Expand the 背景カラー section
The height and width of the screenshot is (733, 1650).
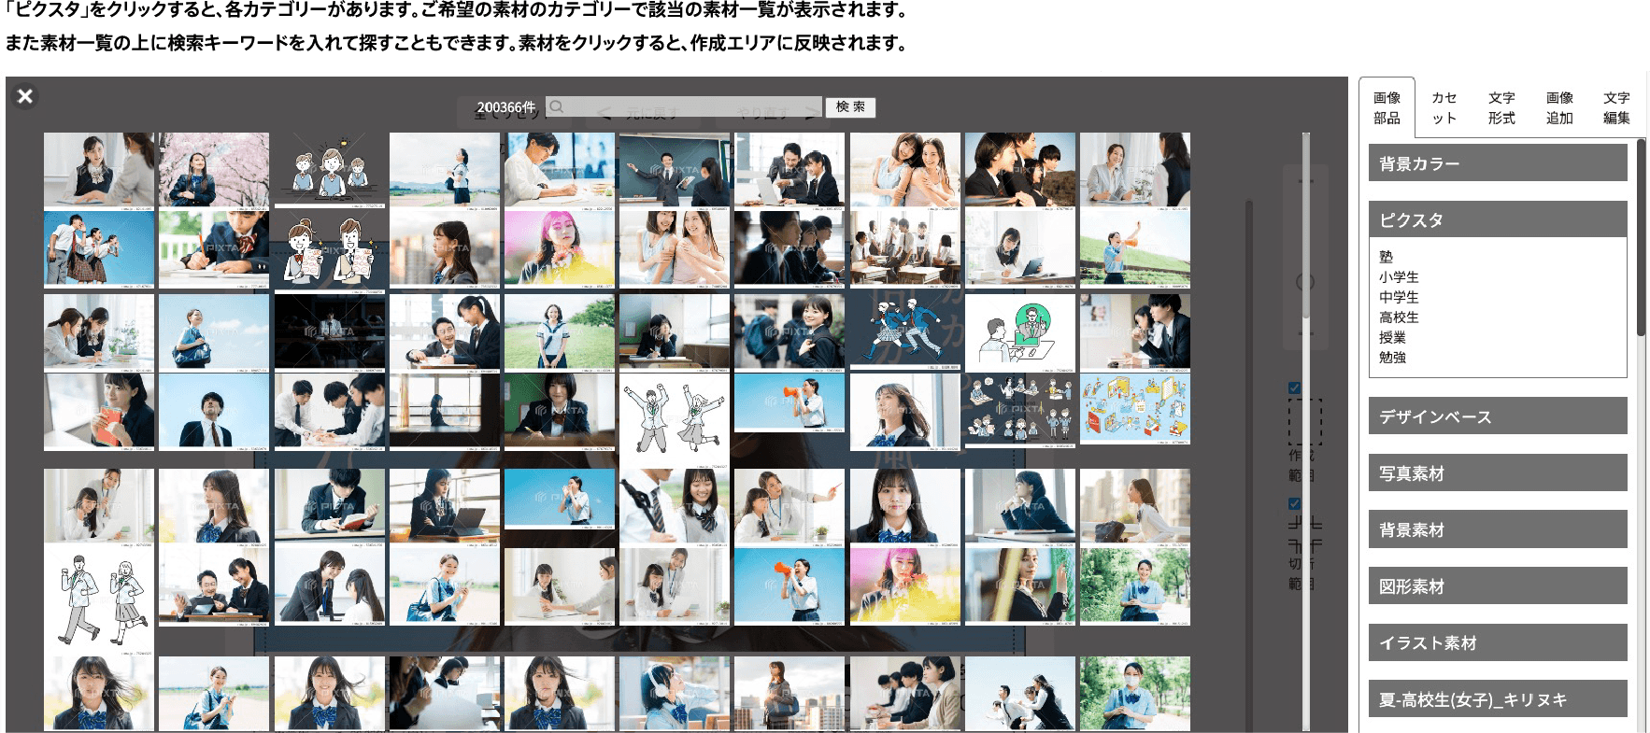point(1498,163)
